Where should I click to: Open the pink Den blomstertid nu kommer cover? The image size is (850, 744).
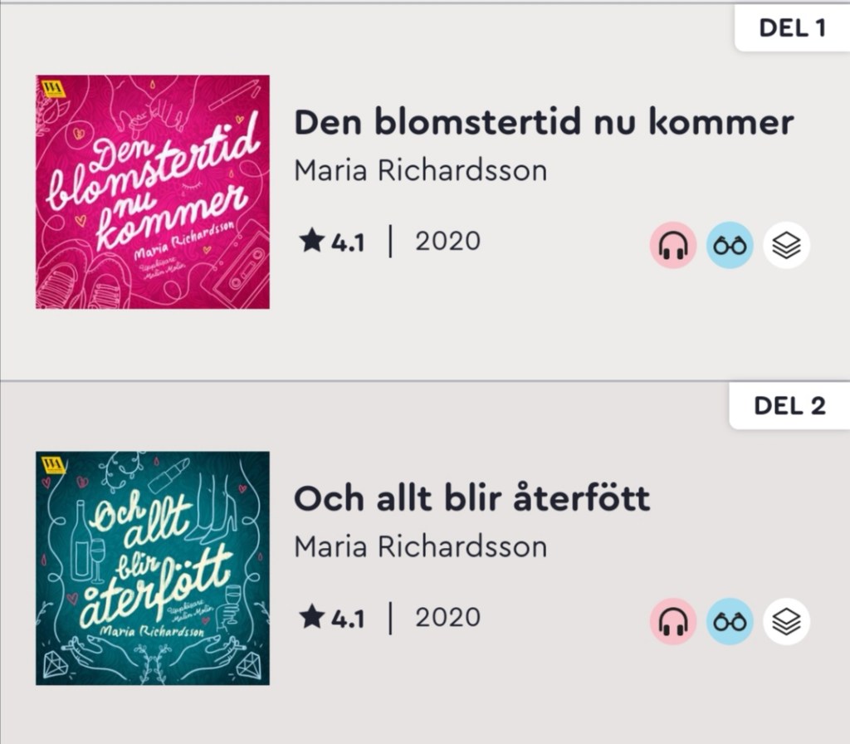coord(153,192)
